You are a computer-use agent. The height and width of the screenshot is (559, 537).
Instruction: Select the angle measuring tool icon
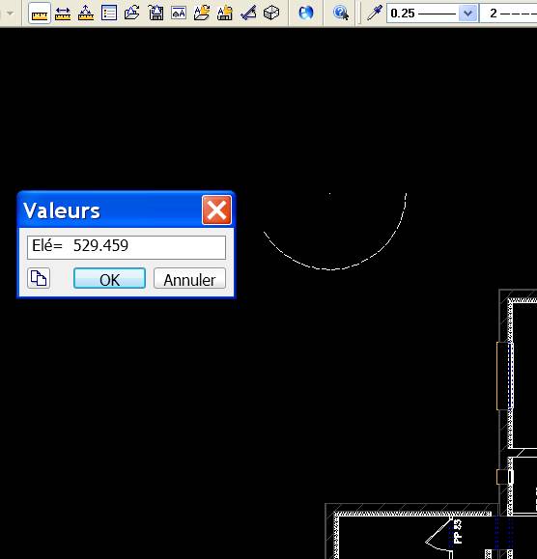click(248, 14)
